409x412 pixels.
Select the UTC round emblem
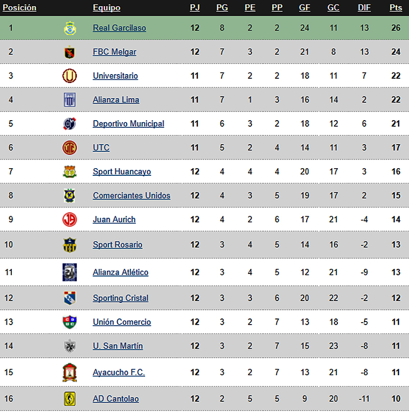pos(70,148)
